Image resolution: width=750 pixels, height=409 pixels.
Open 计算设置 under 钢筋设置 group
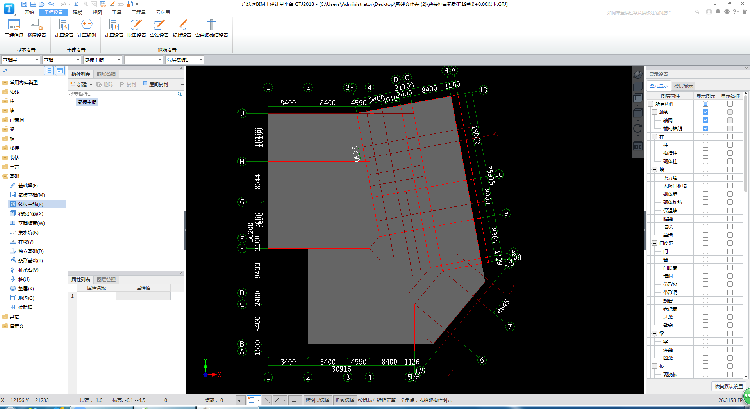pyautogui.click(x=114, y=28)
